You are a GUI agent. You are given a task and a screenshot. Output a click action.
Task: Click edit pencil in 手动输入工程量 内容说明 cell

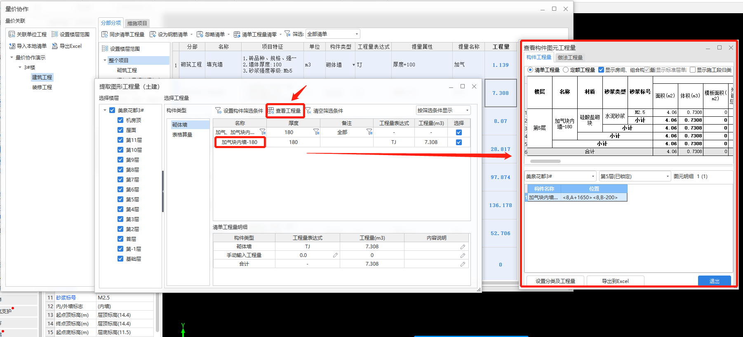463,255
